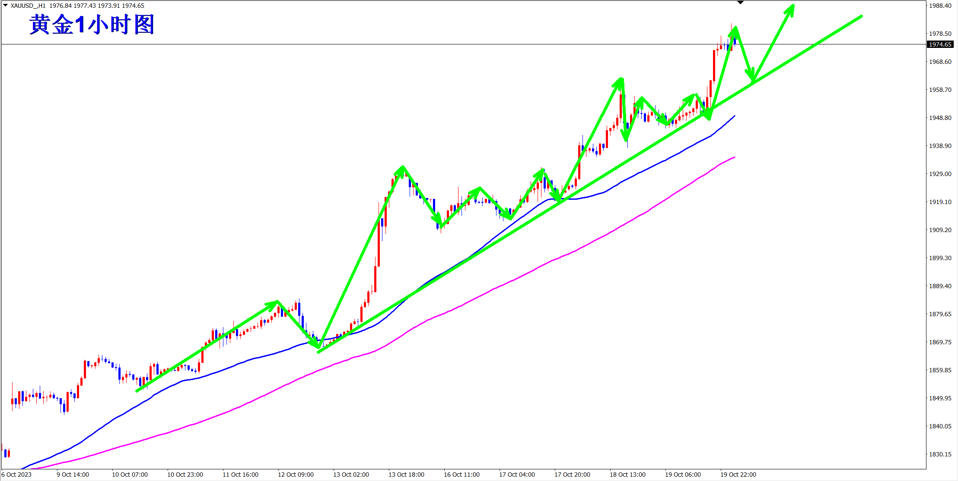The height and width of the screenshot is (481, 958).
Task: Click the 16 Oct 11:00 time label
Action: point(461,475)
